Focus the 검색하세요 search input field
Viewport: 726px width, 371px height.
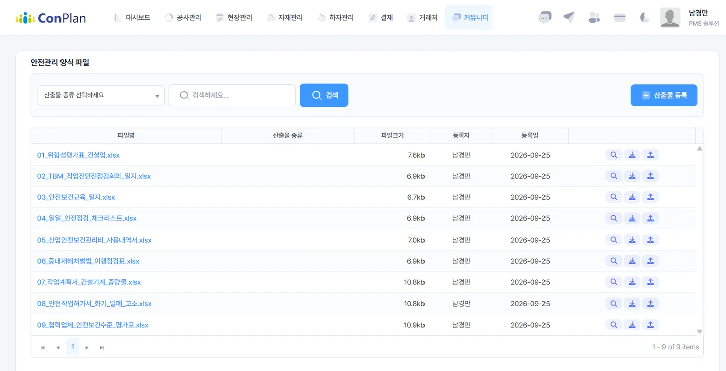[232, 95]
